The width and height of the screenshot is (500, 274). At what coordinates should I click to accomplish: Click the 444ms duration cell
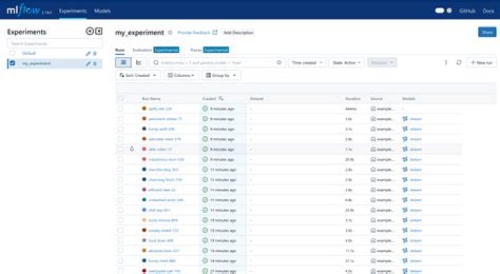(351, 109)
